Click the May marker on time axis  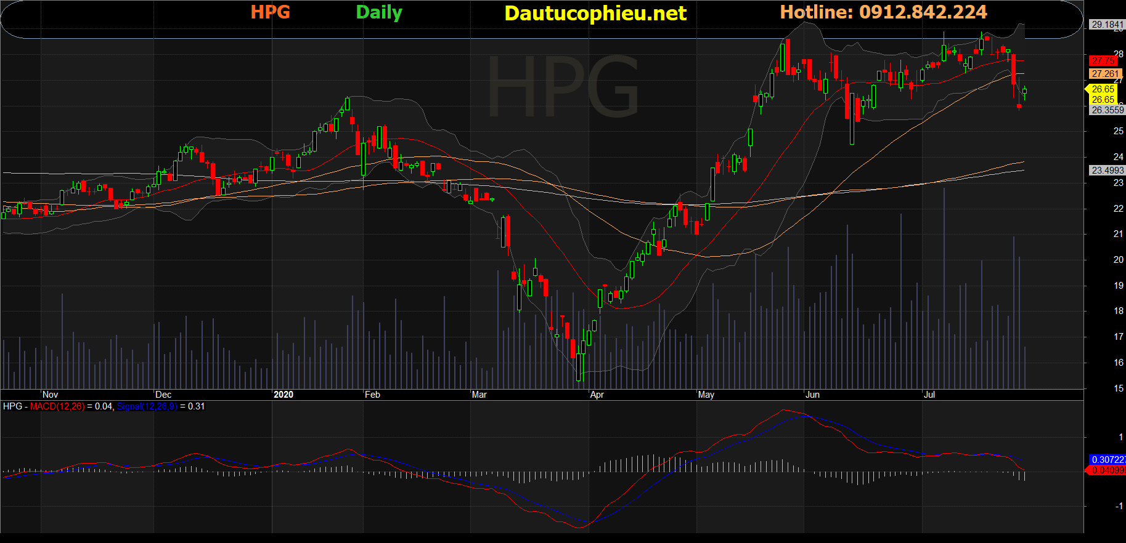click(706, 395)
